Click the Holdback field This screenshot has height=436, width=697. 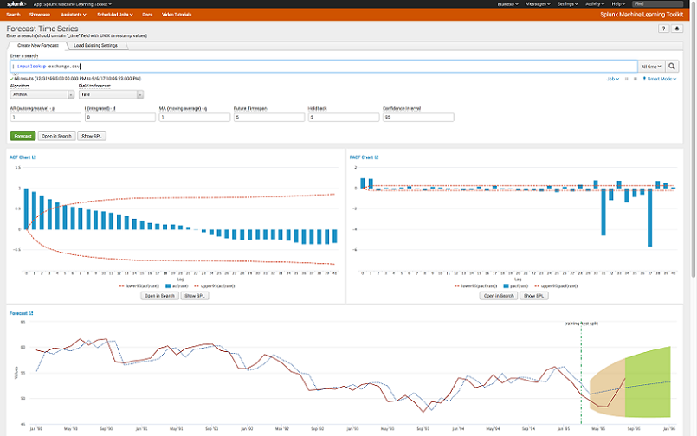344,117
